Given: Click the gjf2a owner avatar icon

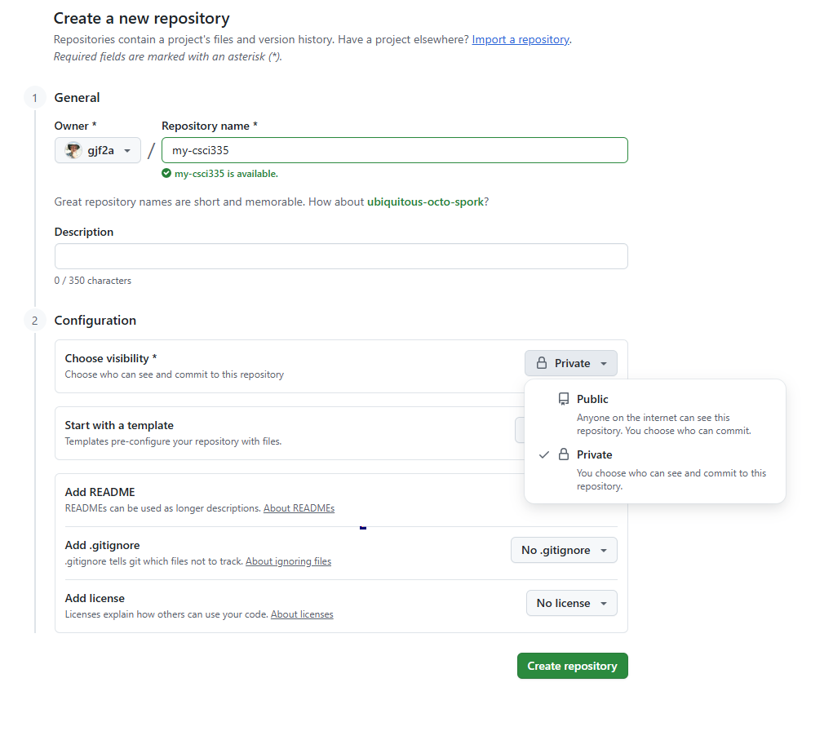Looking at the screenshot, I should click(x=73, y=150).
